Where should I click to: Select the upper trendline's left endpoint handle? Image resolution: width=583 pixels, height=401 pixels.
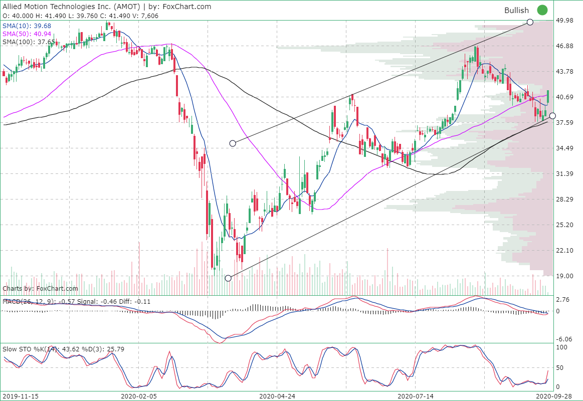233,143
